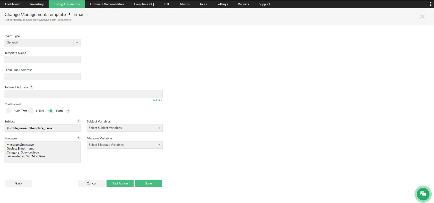
Task: Switch to Firmware Vulnerabilities tab
Action: click(x=107, y=4)
